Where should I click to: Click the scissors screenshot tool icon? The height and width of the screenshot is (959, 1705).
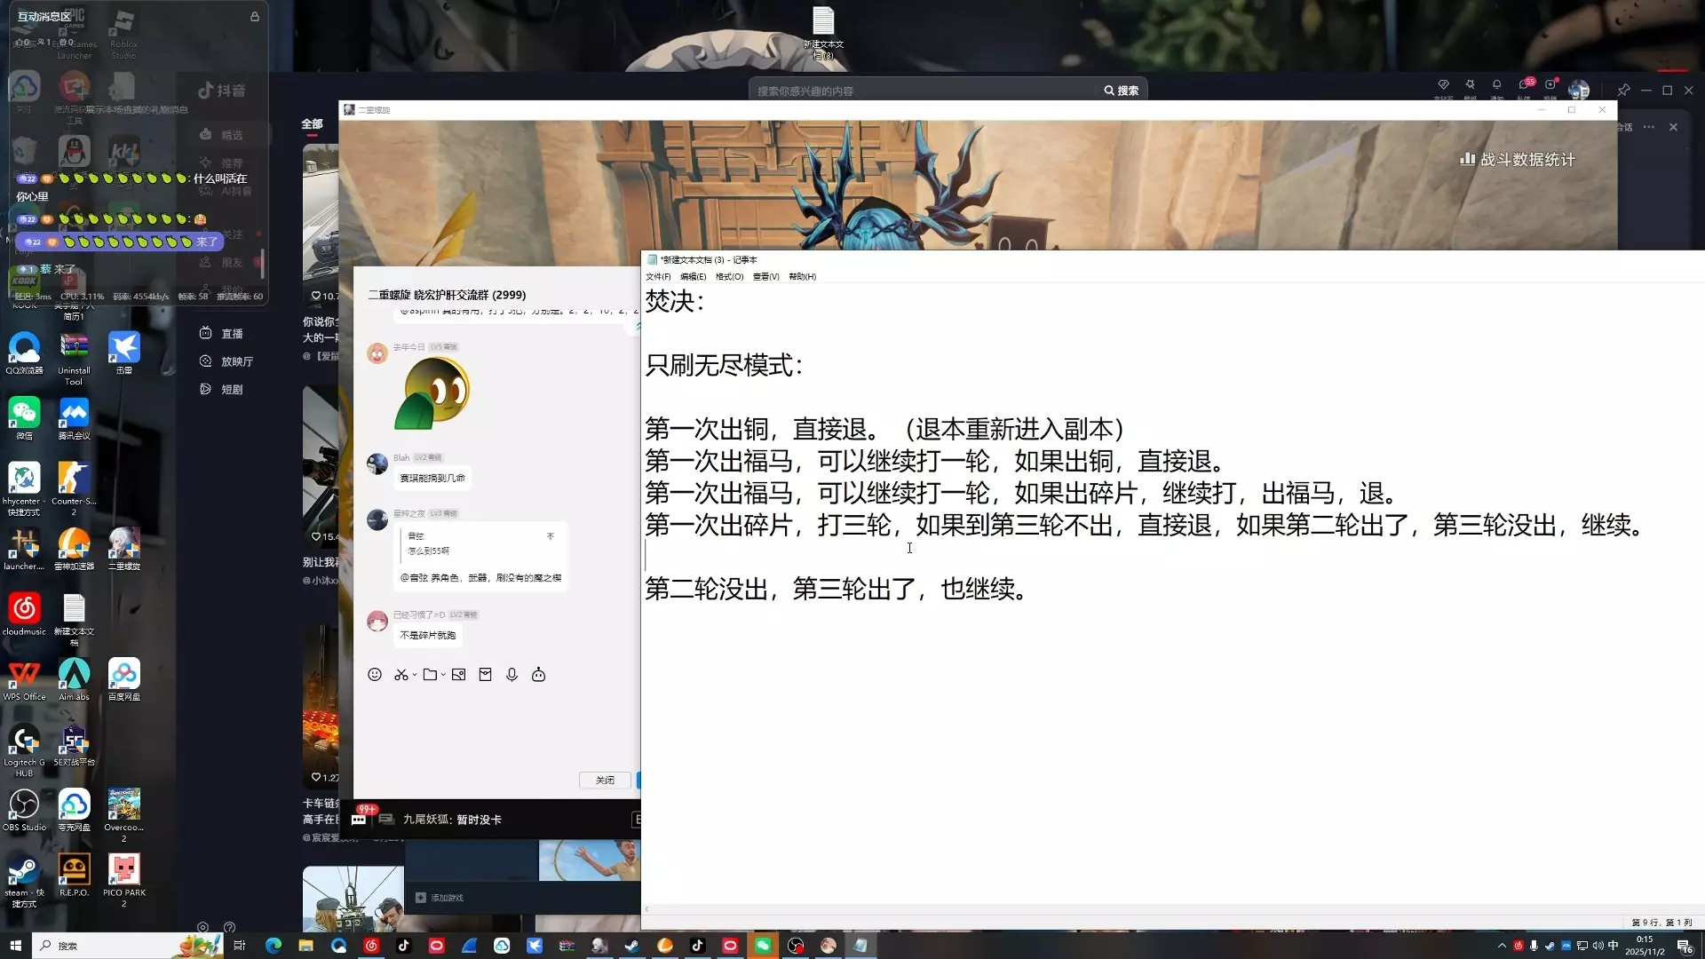pos(401,675)
